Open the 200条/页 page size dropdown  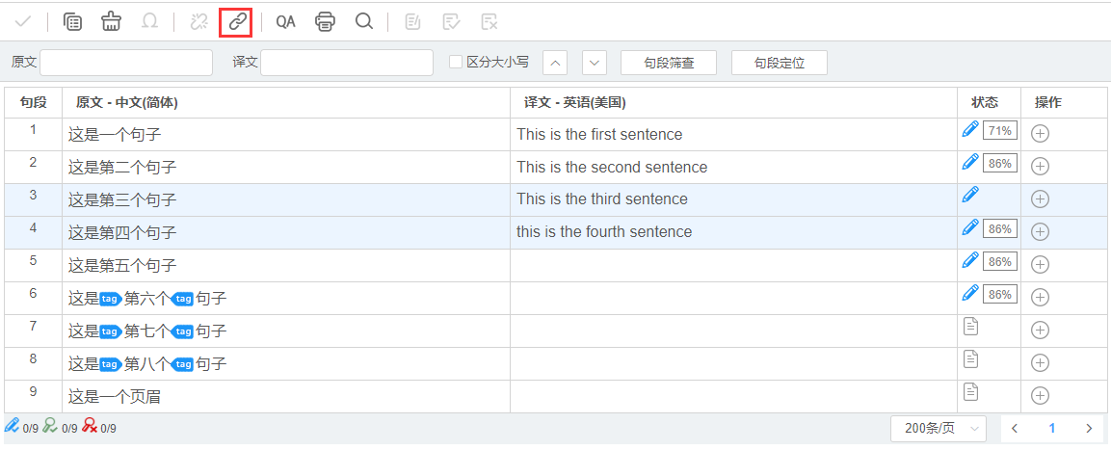point(939,428)
